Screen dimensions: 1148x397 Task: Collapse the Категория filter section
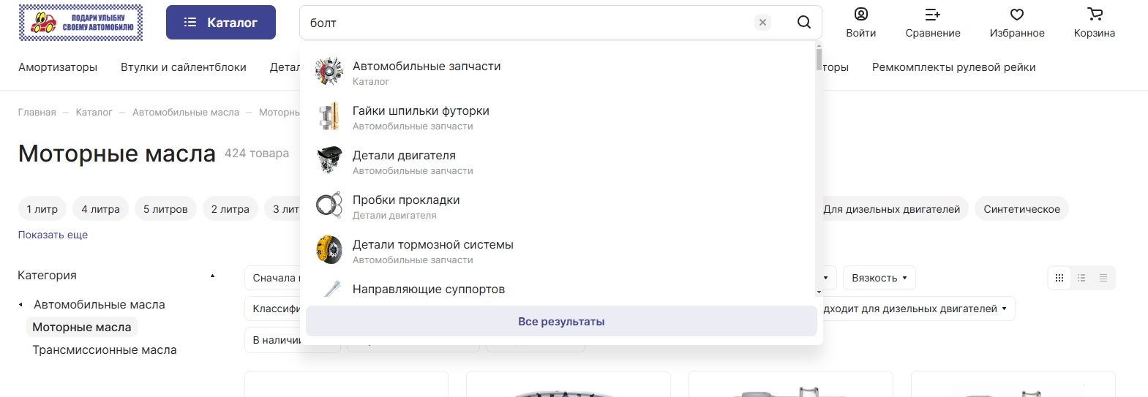tap(212, 276)
